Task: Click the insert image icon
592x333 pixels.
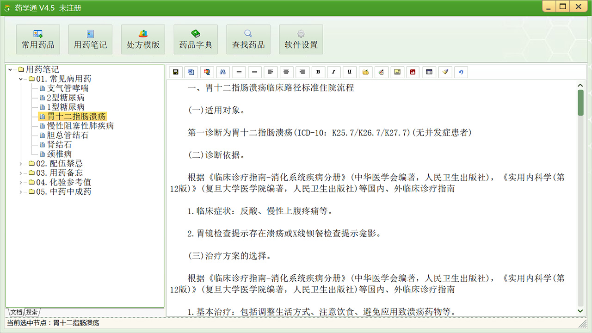Action: (x=397, y=72)
